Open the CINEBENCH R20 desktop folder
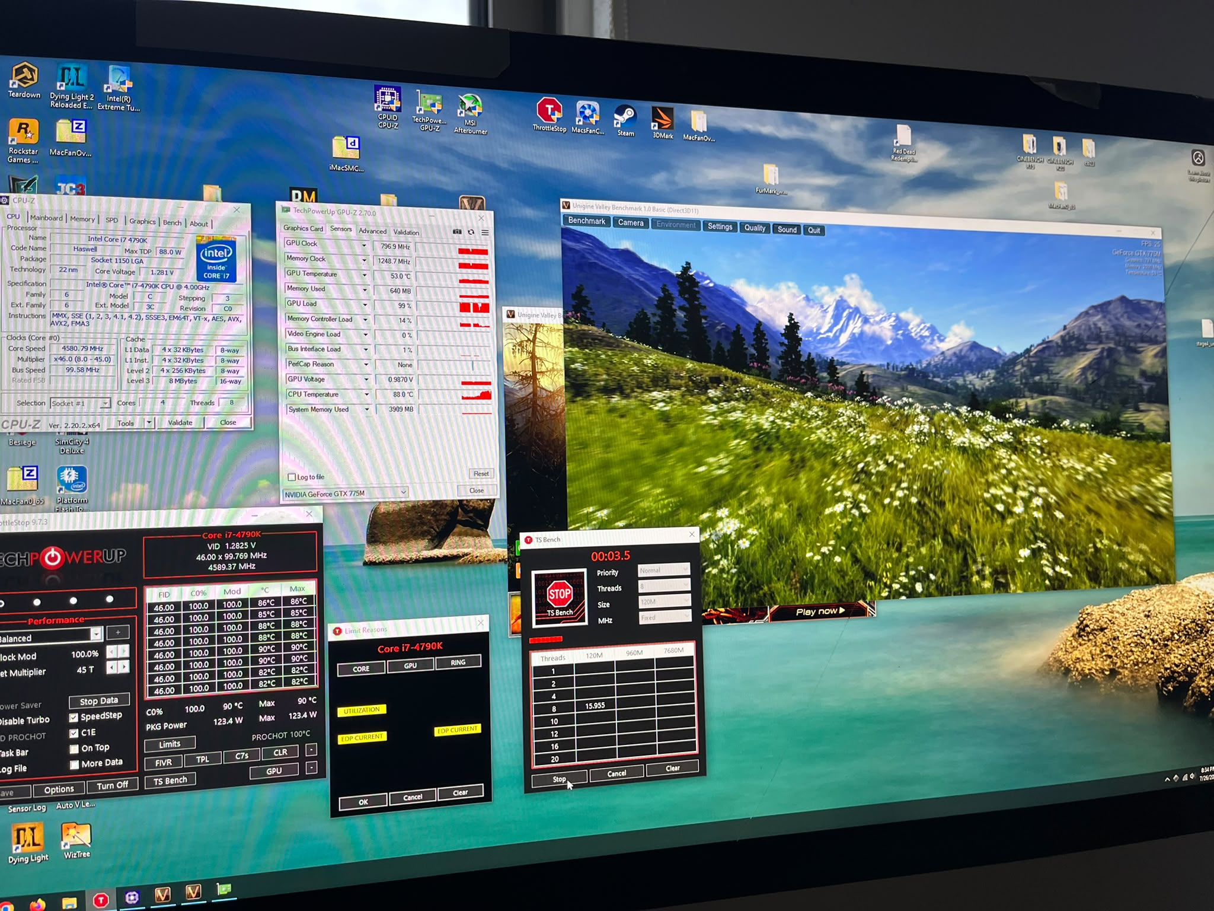 pyautogui.click(x=1060, y=154)
